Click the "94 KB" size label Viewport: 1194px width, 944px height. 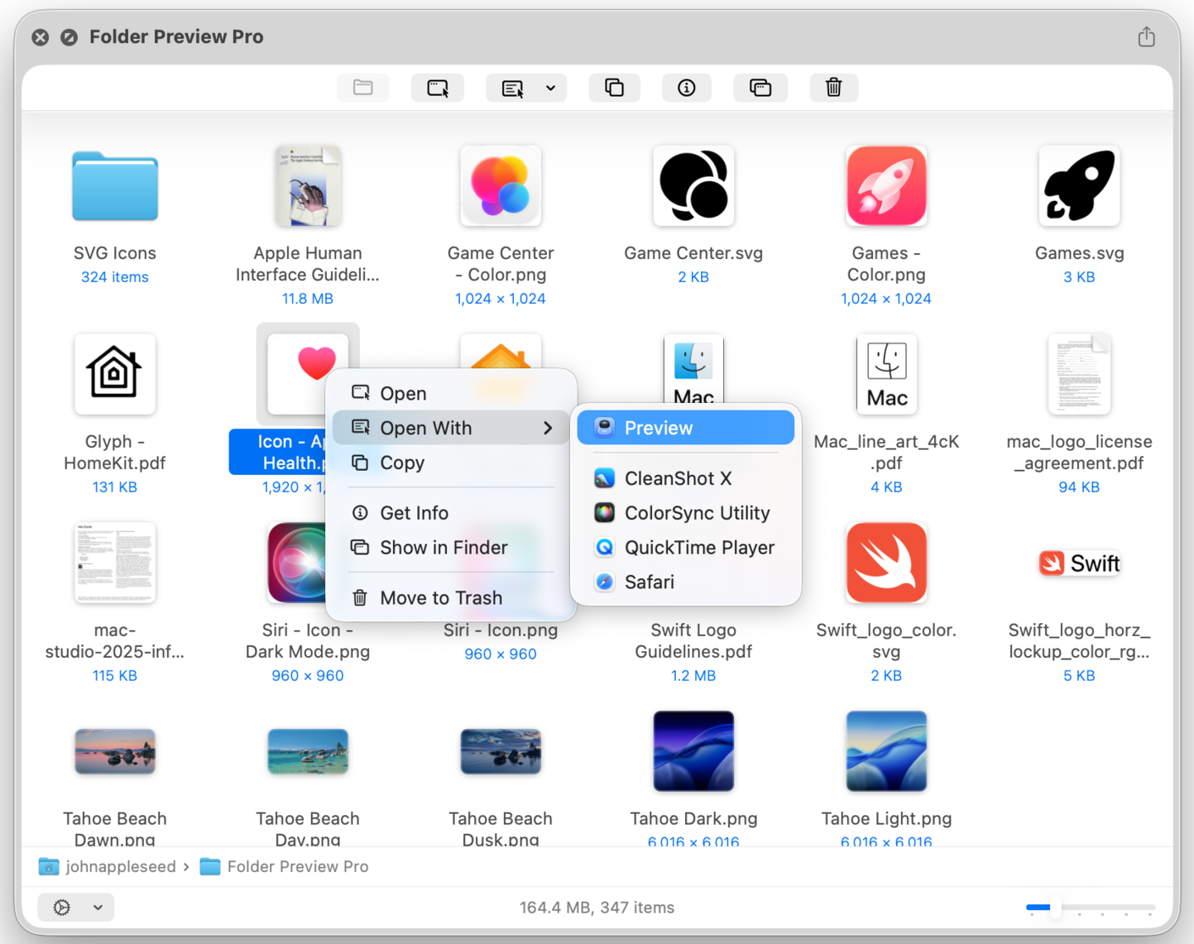pos(1080,487)
